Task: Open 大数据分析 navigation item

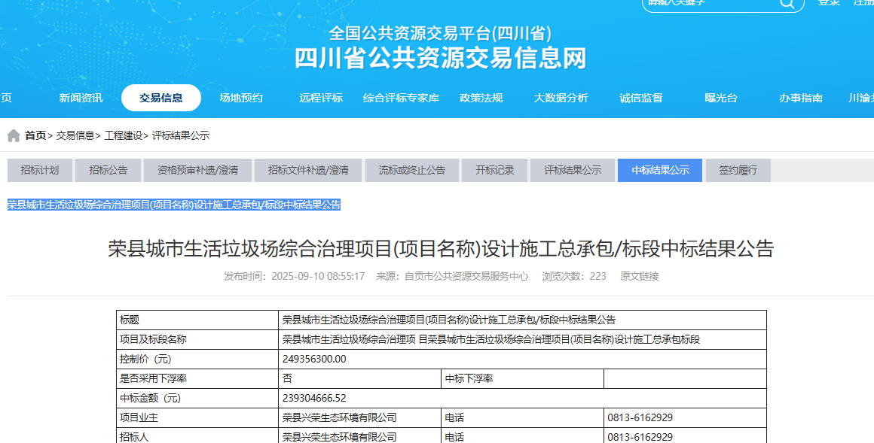Action: click(561, 98)
